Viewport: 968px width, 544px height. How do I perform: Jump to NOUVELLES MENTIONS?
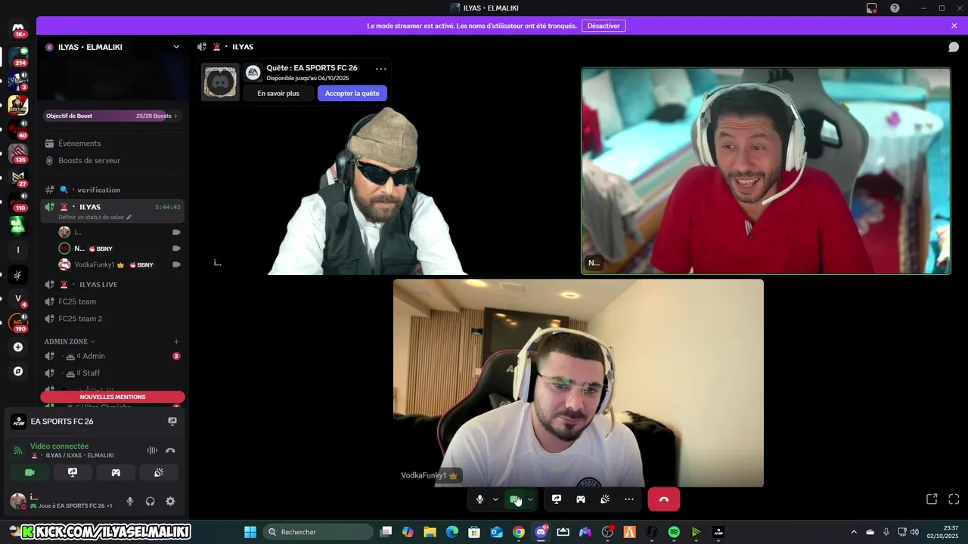pos(113,397)
